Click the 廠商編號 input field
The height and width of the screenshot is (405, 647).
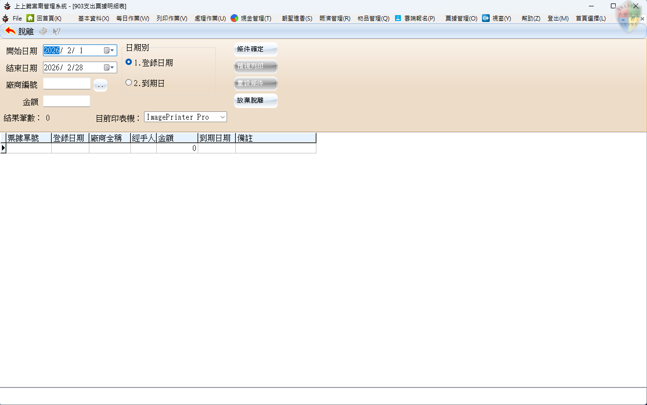pos(67,84)
